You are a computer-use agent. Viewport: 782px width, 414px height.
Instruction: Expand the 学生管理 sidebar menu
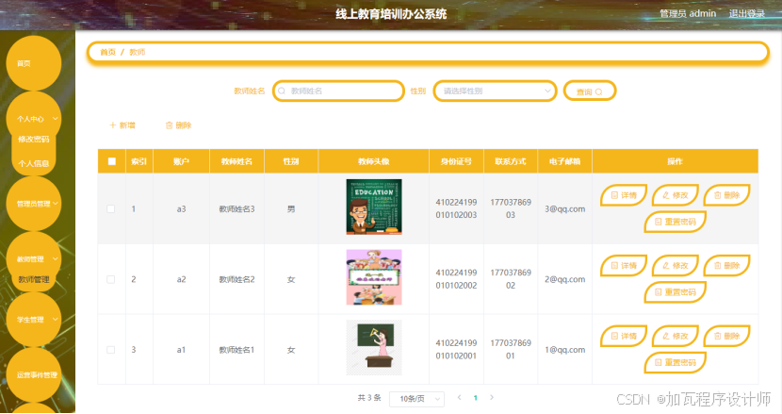click(x=33, y=320)
